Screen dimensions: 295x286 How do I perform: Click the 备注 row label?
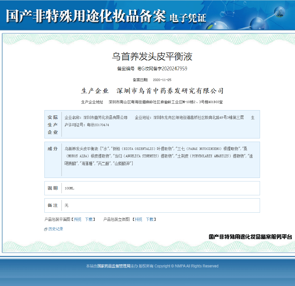point(53,205)
